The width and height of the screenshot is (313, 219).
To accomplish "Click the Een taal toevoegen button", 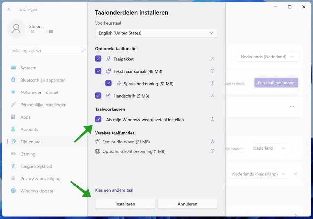I will (x=276, y=83).
